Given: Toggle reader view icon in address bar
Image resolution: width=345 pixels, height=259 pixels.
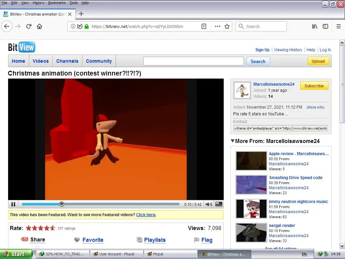Looking at the screenshot, I should 204,26.
